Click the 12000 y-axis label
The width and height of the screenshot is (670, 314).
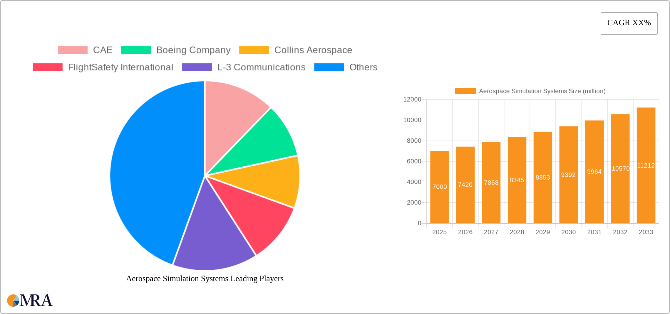point(412,99)
